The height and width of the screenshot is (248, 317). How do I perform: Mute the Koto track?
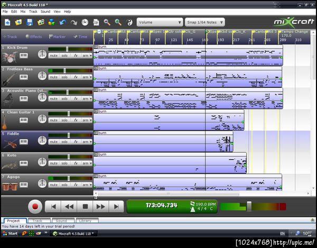pos(53,163)
